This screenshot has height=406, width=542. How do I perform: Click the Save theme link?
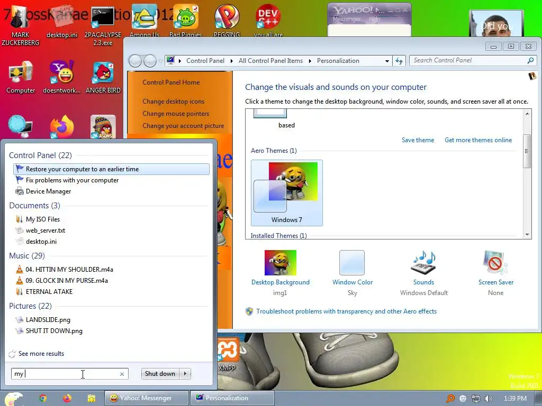(418, 140)
